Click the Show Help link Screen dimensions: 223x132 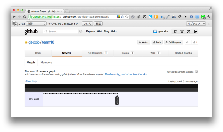(31, 81)
